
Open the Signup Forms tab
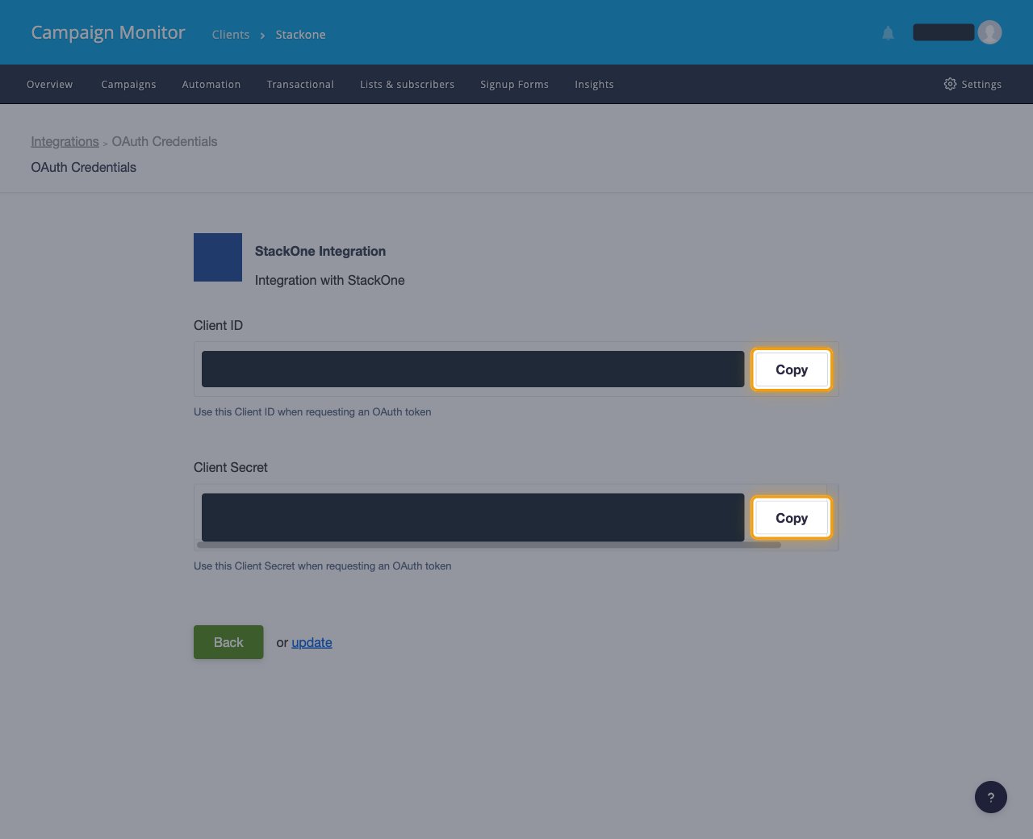(514, 84)
